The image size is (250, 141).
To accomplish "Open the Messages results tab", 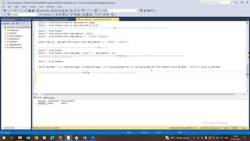I will click(50, 98).
